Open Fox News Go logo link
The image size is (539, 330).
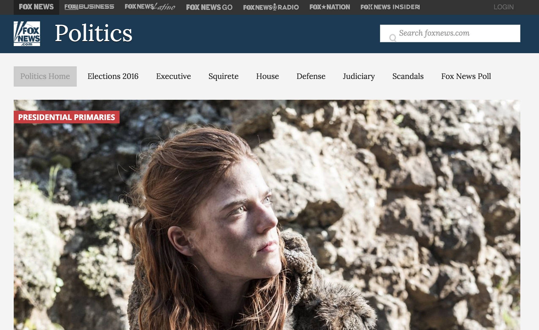[209, 7]
